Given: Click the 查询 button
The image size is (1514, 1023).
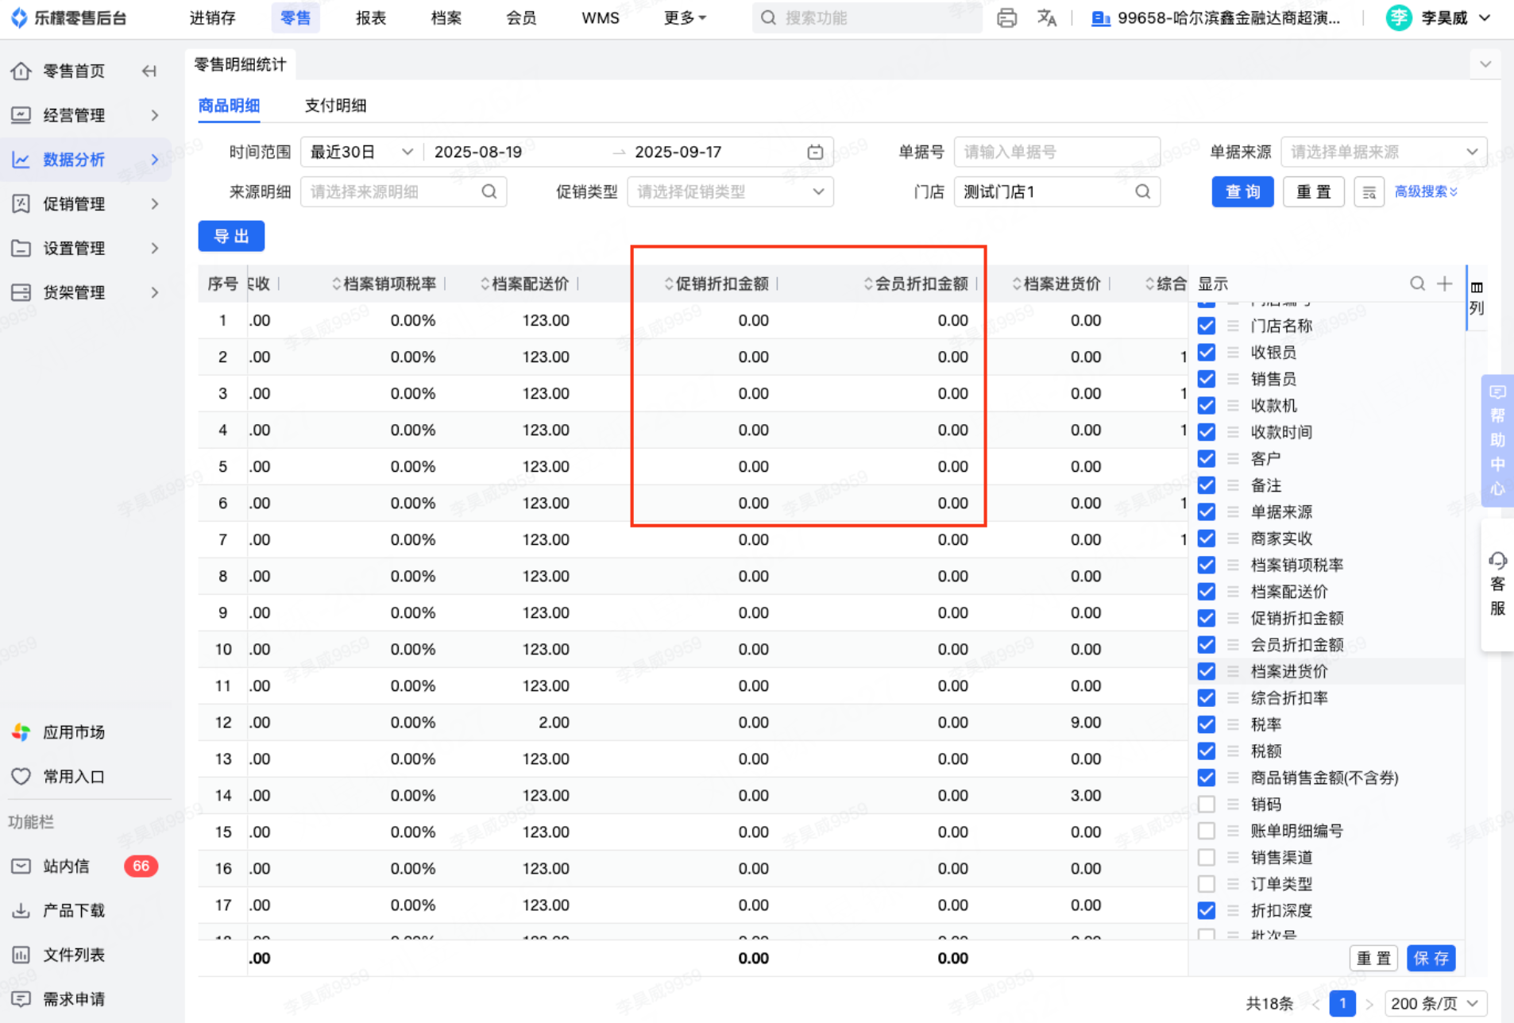Looking at the screenshot, I should pos(1242,192).
